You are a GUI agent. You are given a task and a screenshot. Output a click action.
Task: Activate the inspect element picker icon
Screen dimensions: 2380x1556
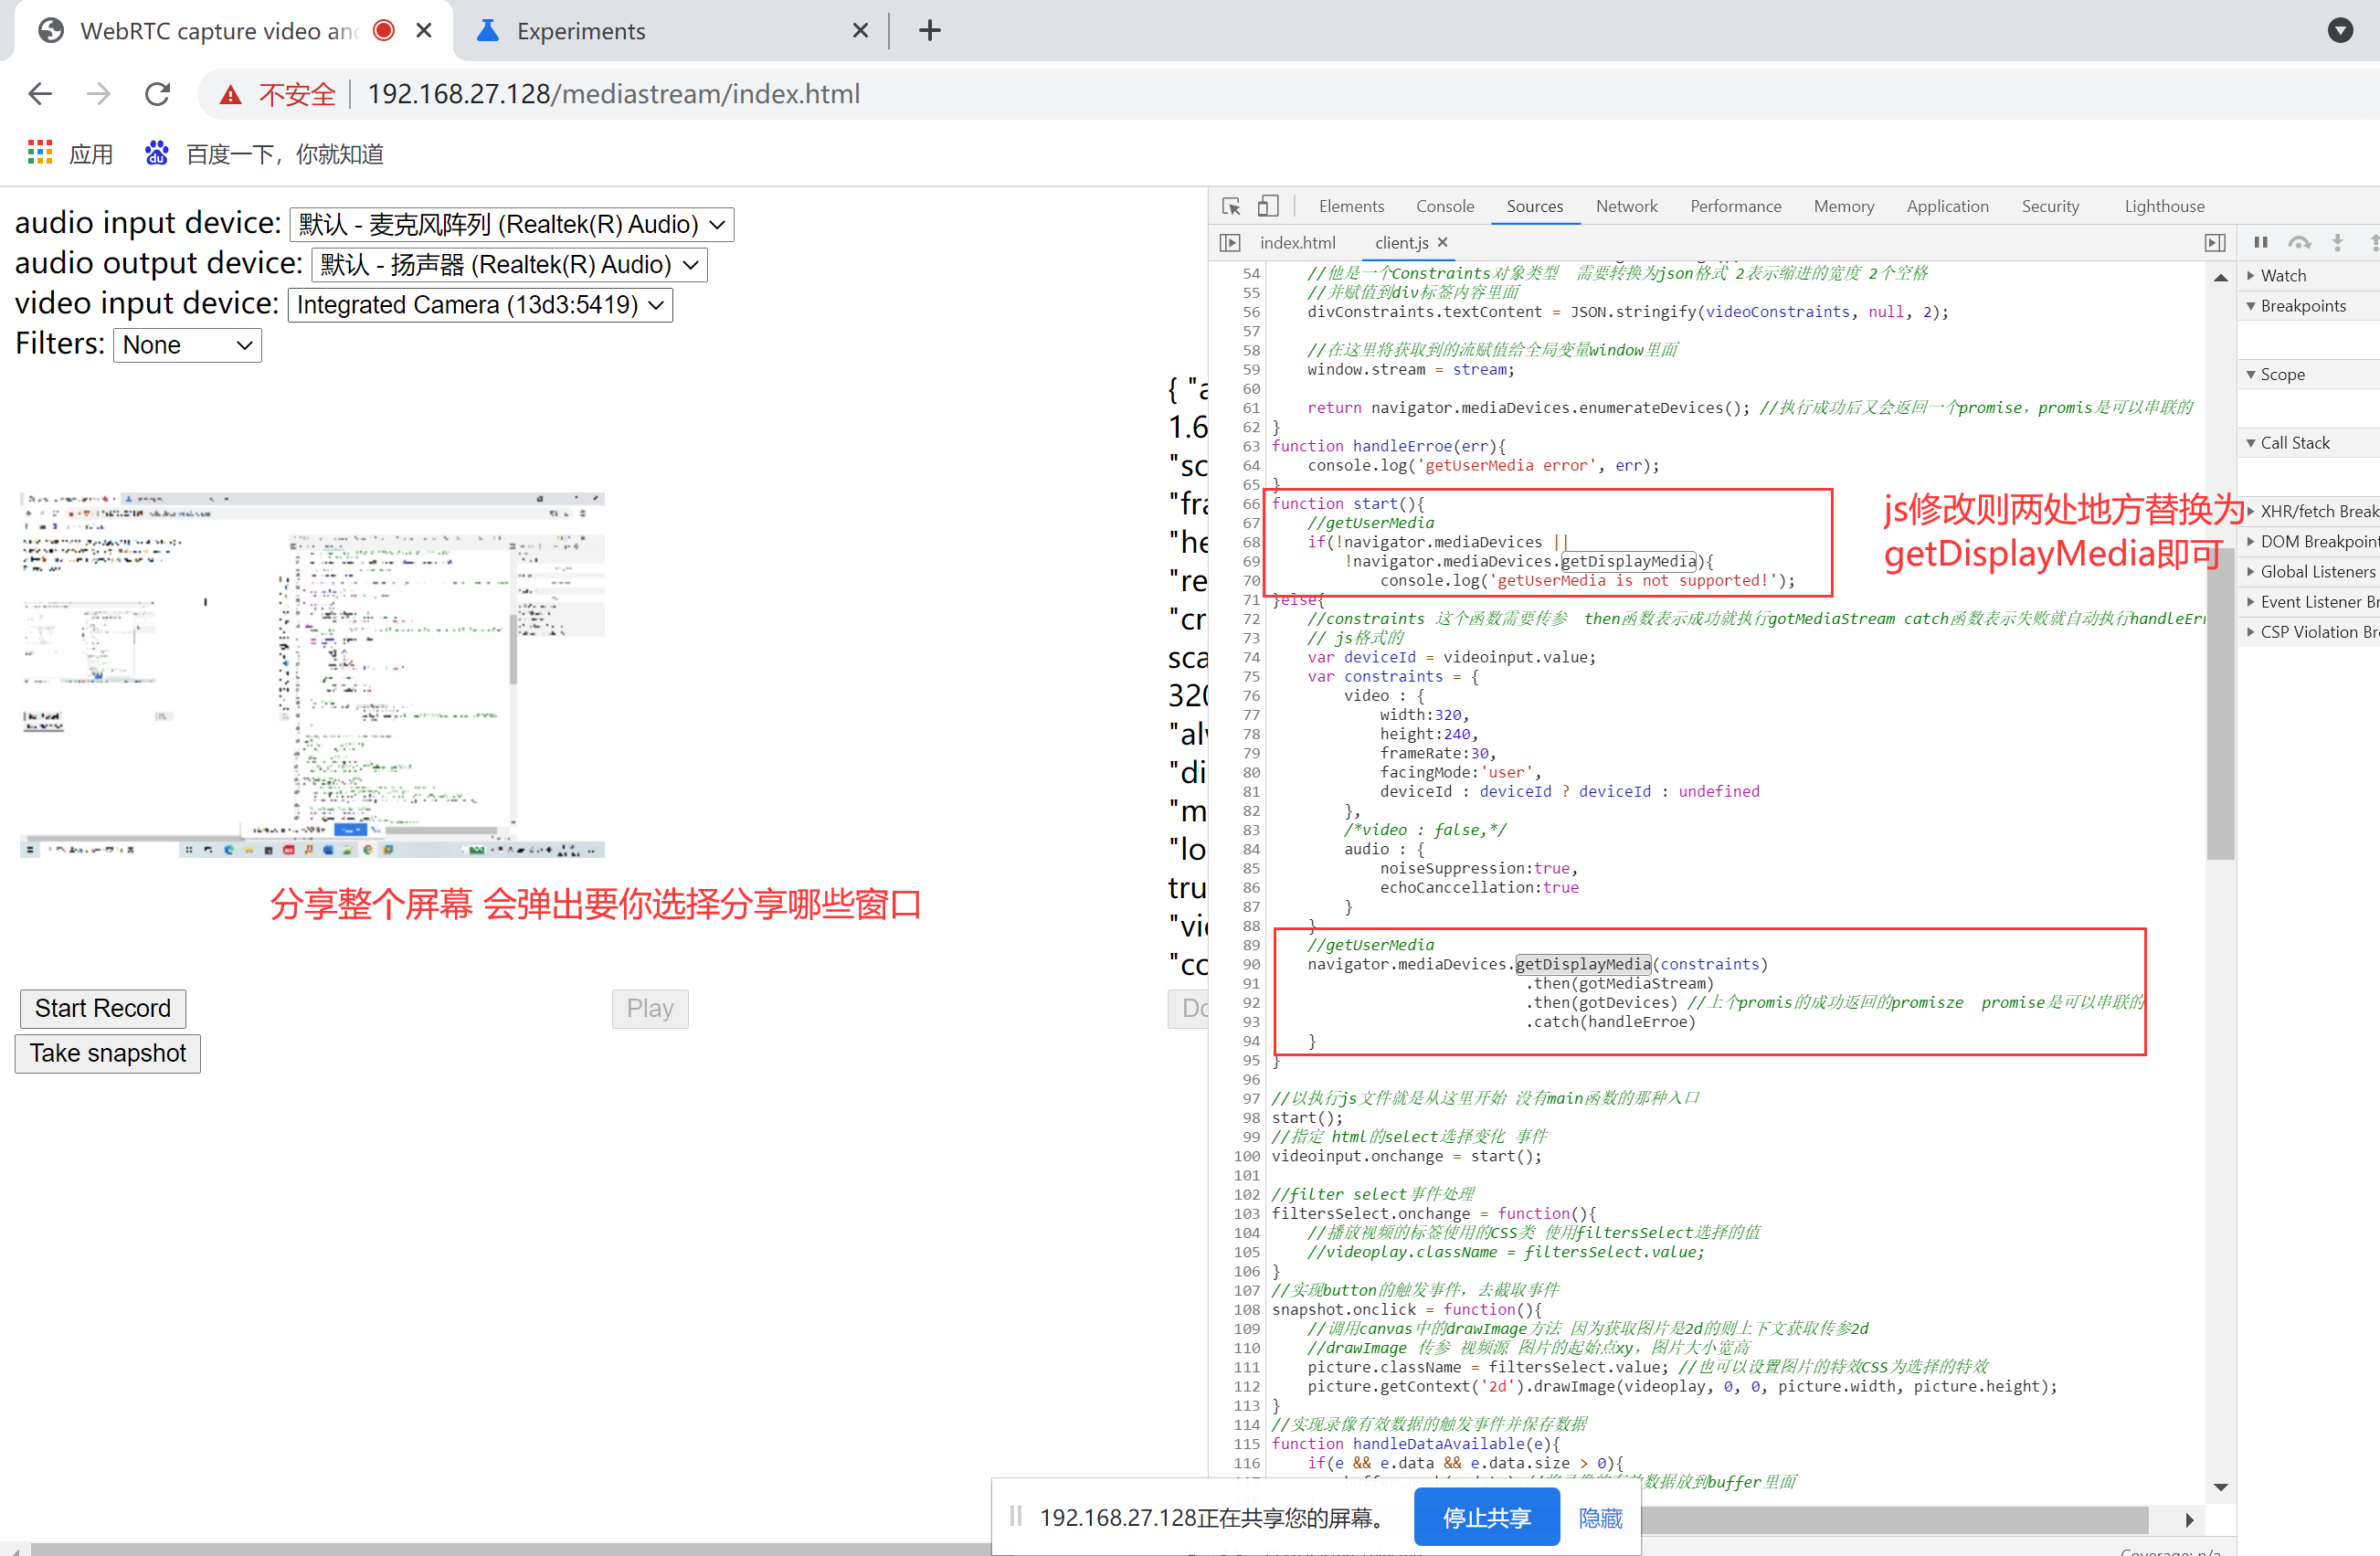coord(1231,206)
